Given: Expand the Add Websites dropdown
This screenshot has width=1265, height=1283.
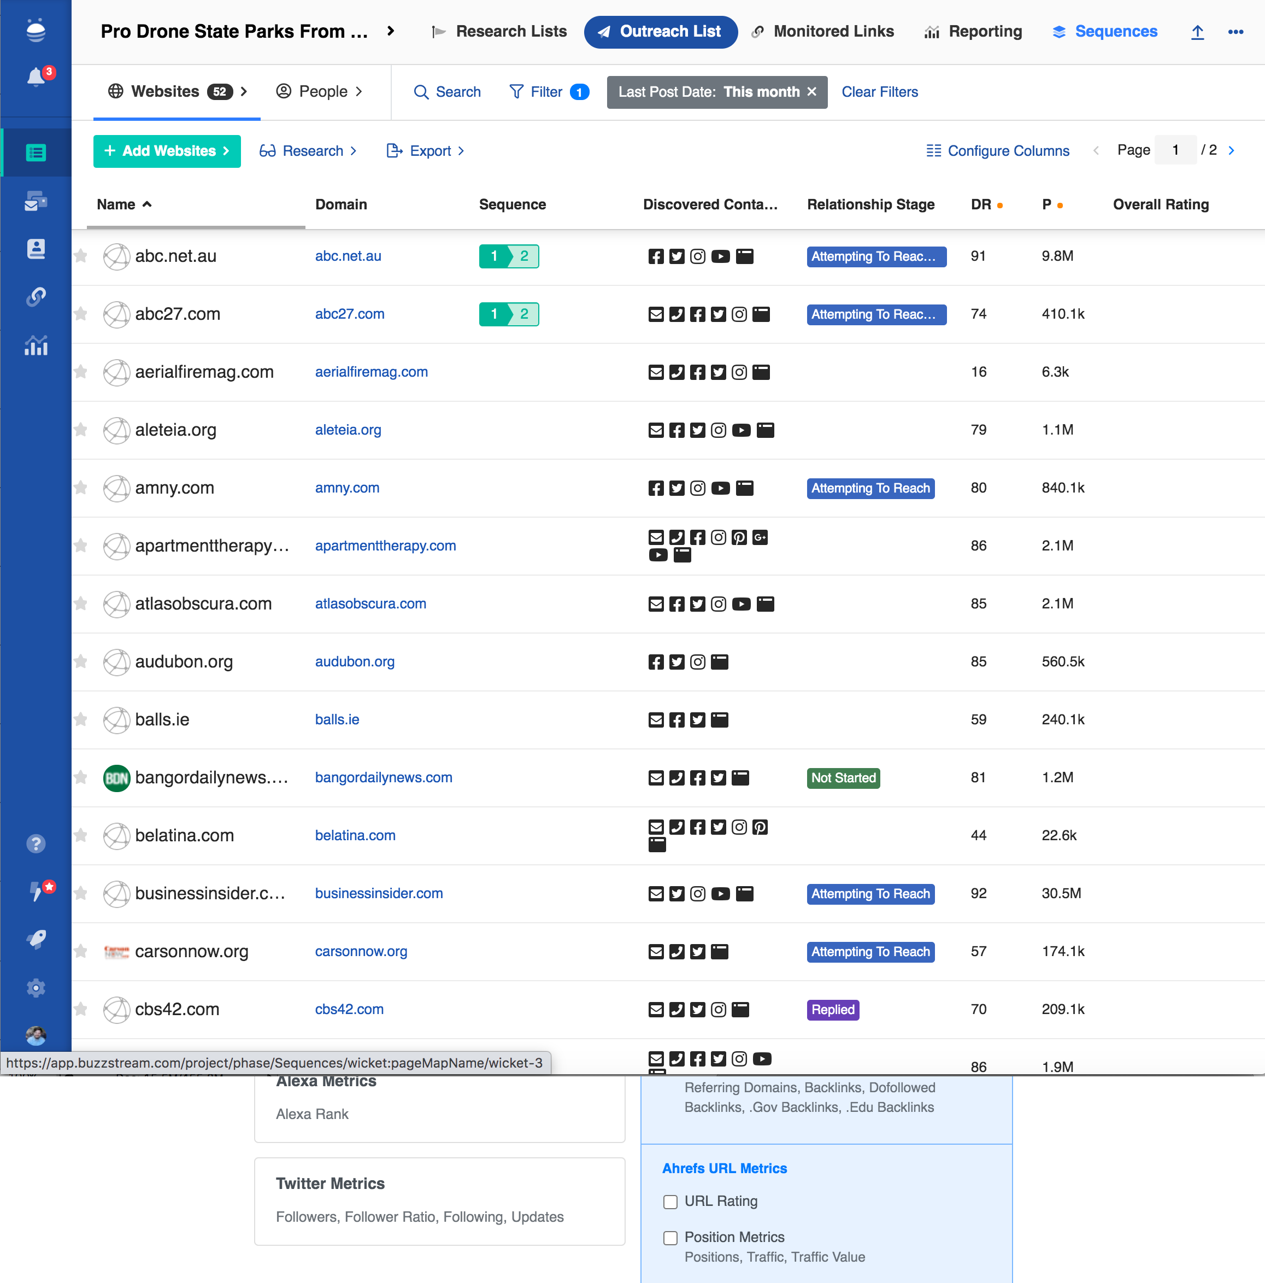Looking at the screenshot, I should [x=167, y=151].
